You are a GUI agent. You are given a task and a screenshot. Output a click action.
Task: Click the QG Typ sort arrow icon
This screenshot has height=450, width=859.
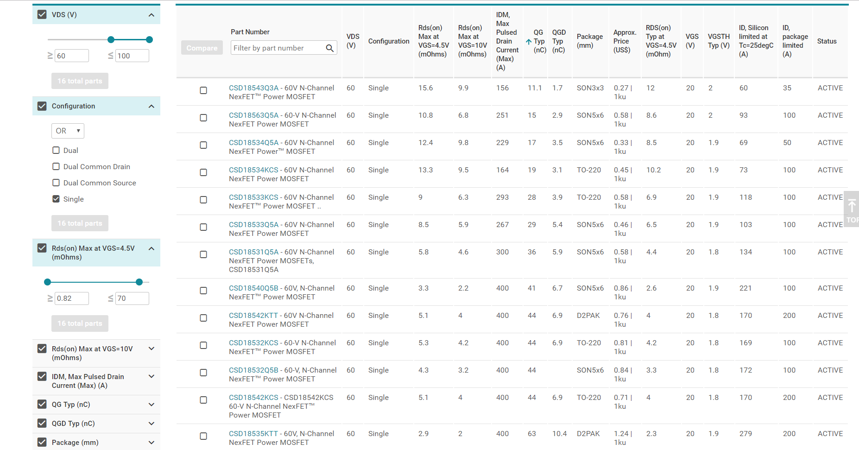point(529,42)
